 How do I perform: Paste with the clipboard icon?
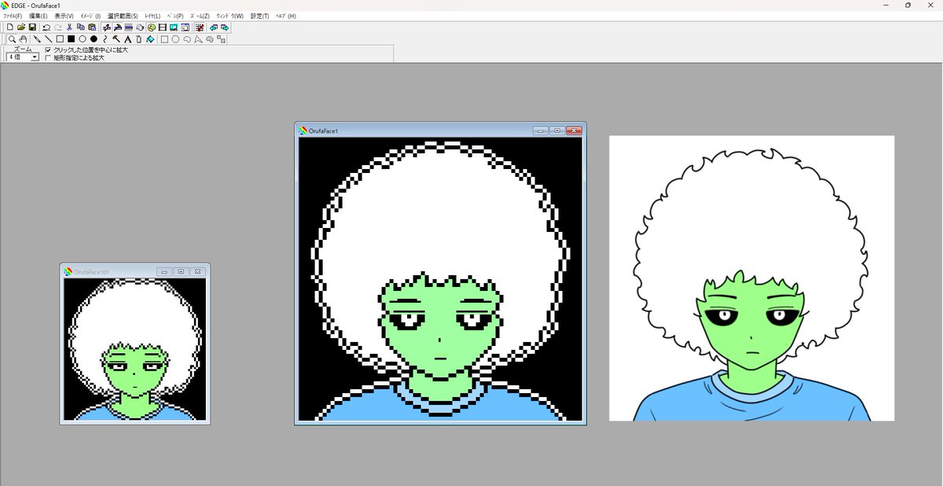click(92, 27)
